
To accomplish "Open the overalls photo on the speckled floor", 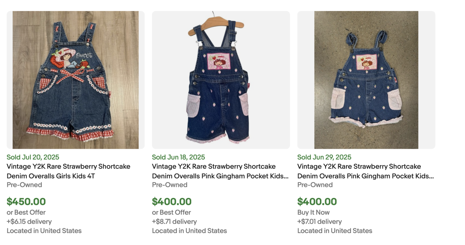I will point(366,80).
